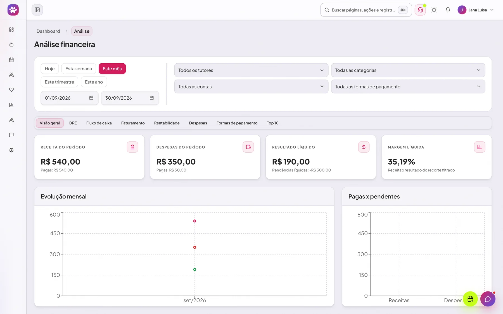This screenshot has height=314, width=503.
Task: Toggle the sidebar collapse icon
Action: 37,10
